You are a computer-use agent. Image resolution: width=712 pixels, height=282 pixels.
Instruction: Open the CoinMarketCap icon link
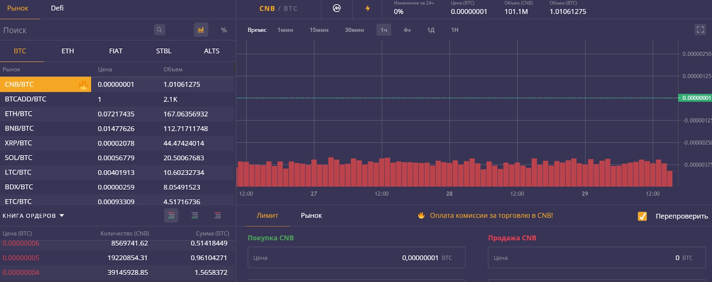click(337, 8)
